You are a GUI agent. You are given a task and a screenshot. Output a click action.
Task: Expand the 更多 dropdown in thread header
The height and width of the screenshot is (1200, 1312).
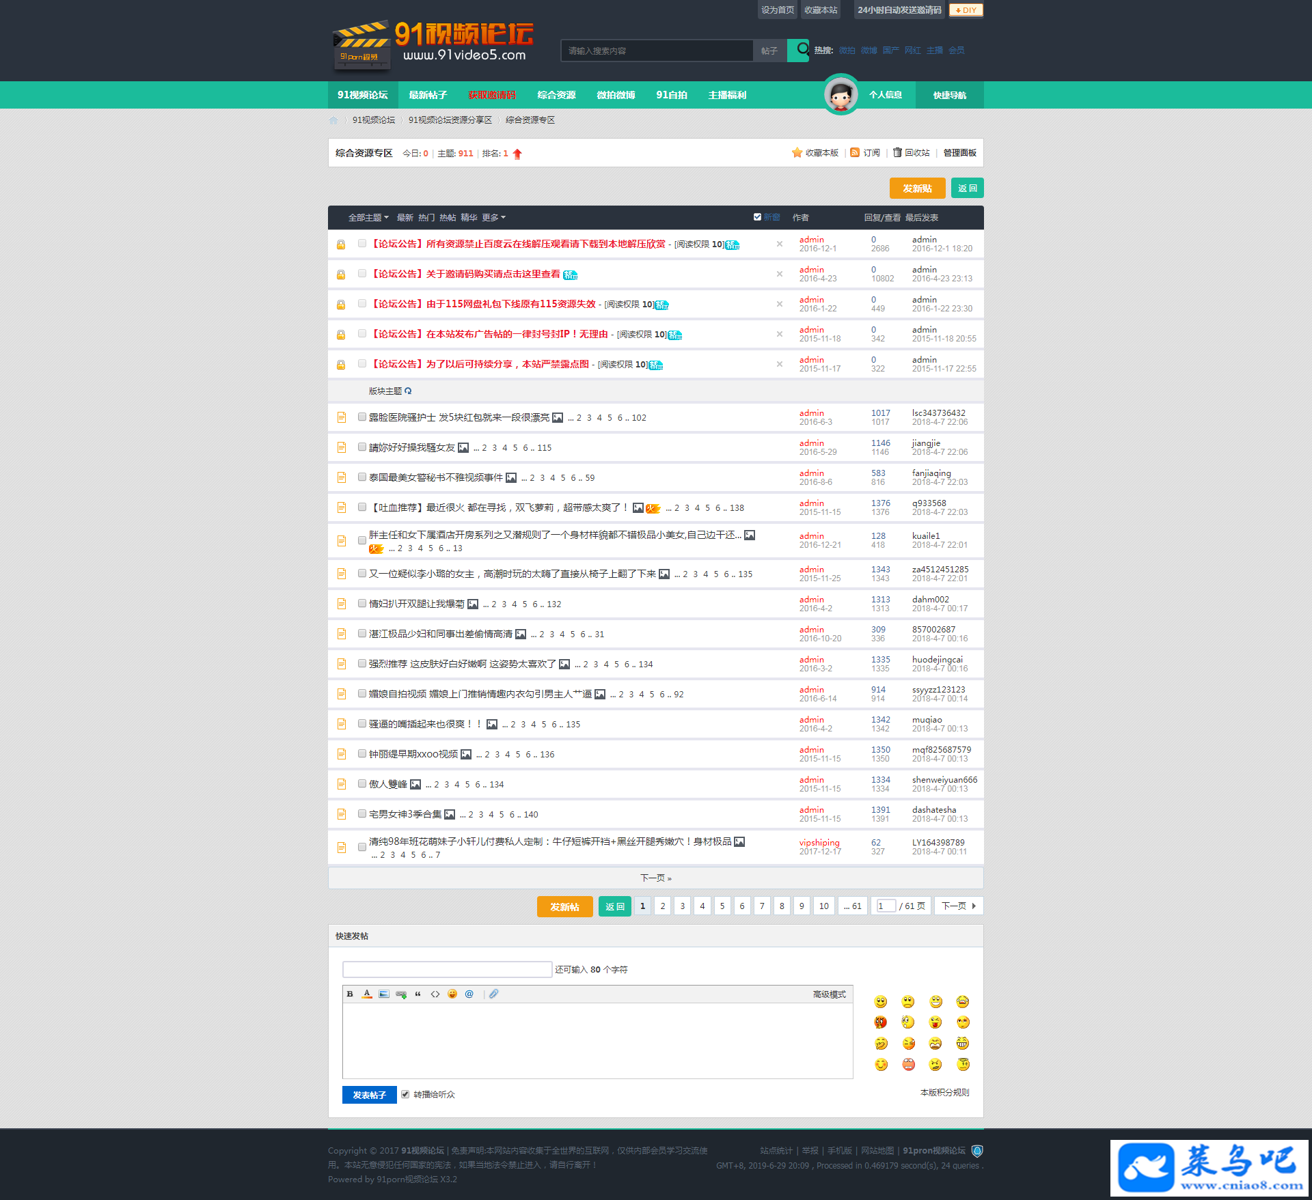tap(493, 217)
